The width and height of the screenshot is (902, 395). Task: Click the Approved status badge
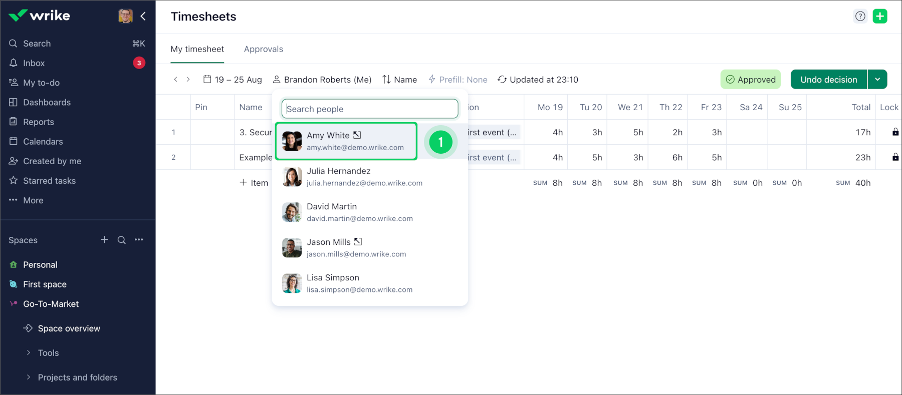pyautogui.click(x=750, y=80)
